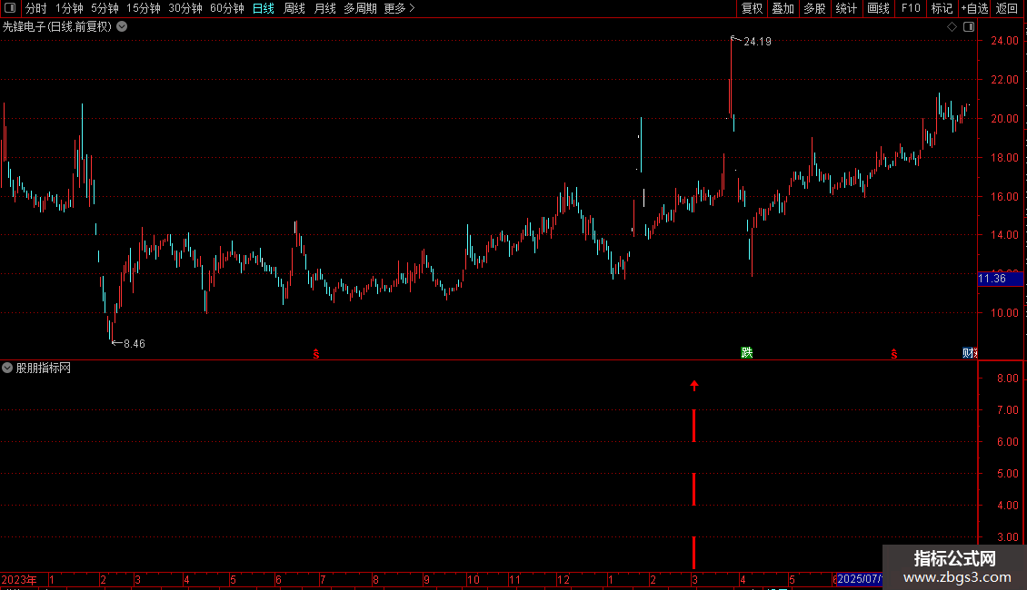1027x590 pixels.
Task: Switch to 月线 monthly chart
Action: [x=324, y=8]
